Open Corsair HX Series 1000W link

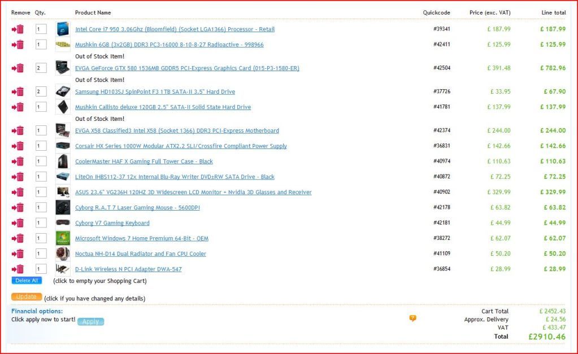pyautogui.click(x=181, y=146)
